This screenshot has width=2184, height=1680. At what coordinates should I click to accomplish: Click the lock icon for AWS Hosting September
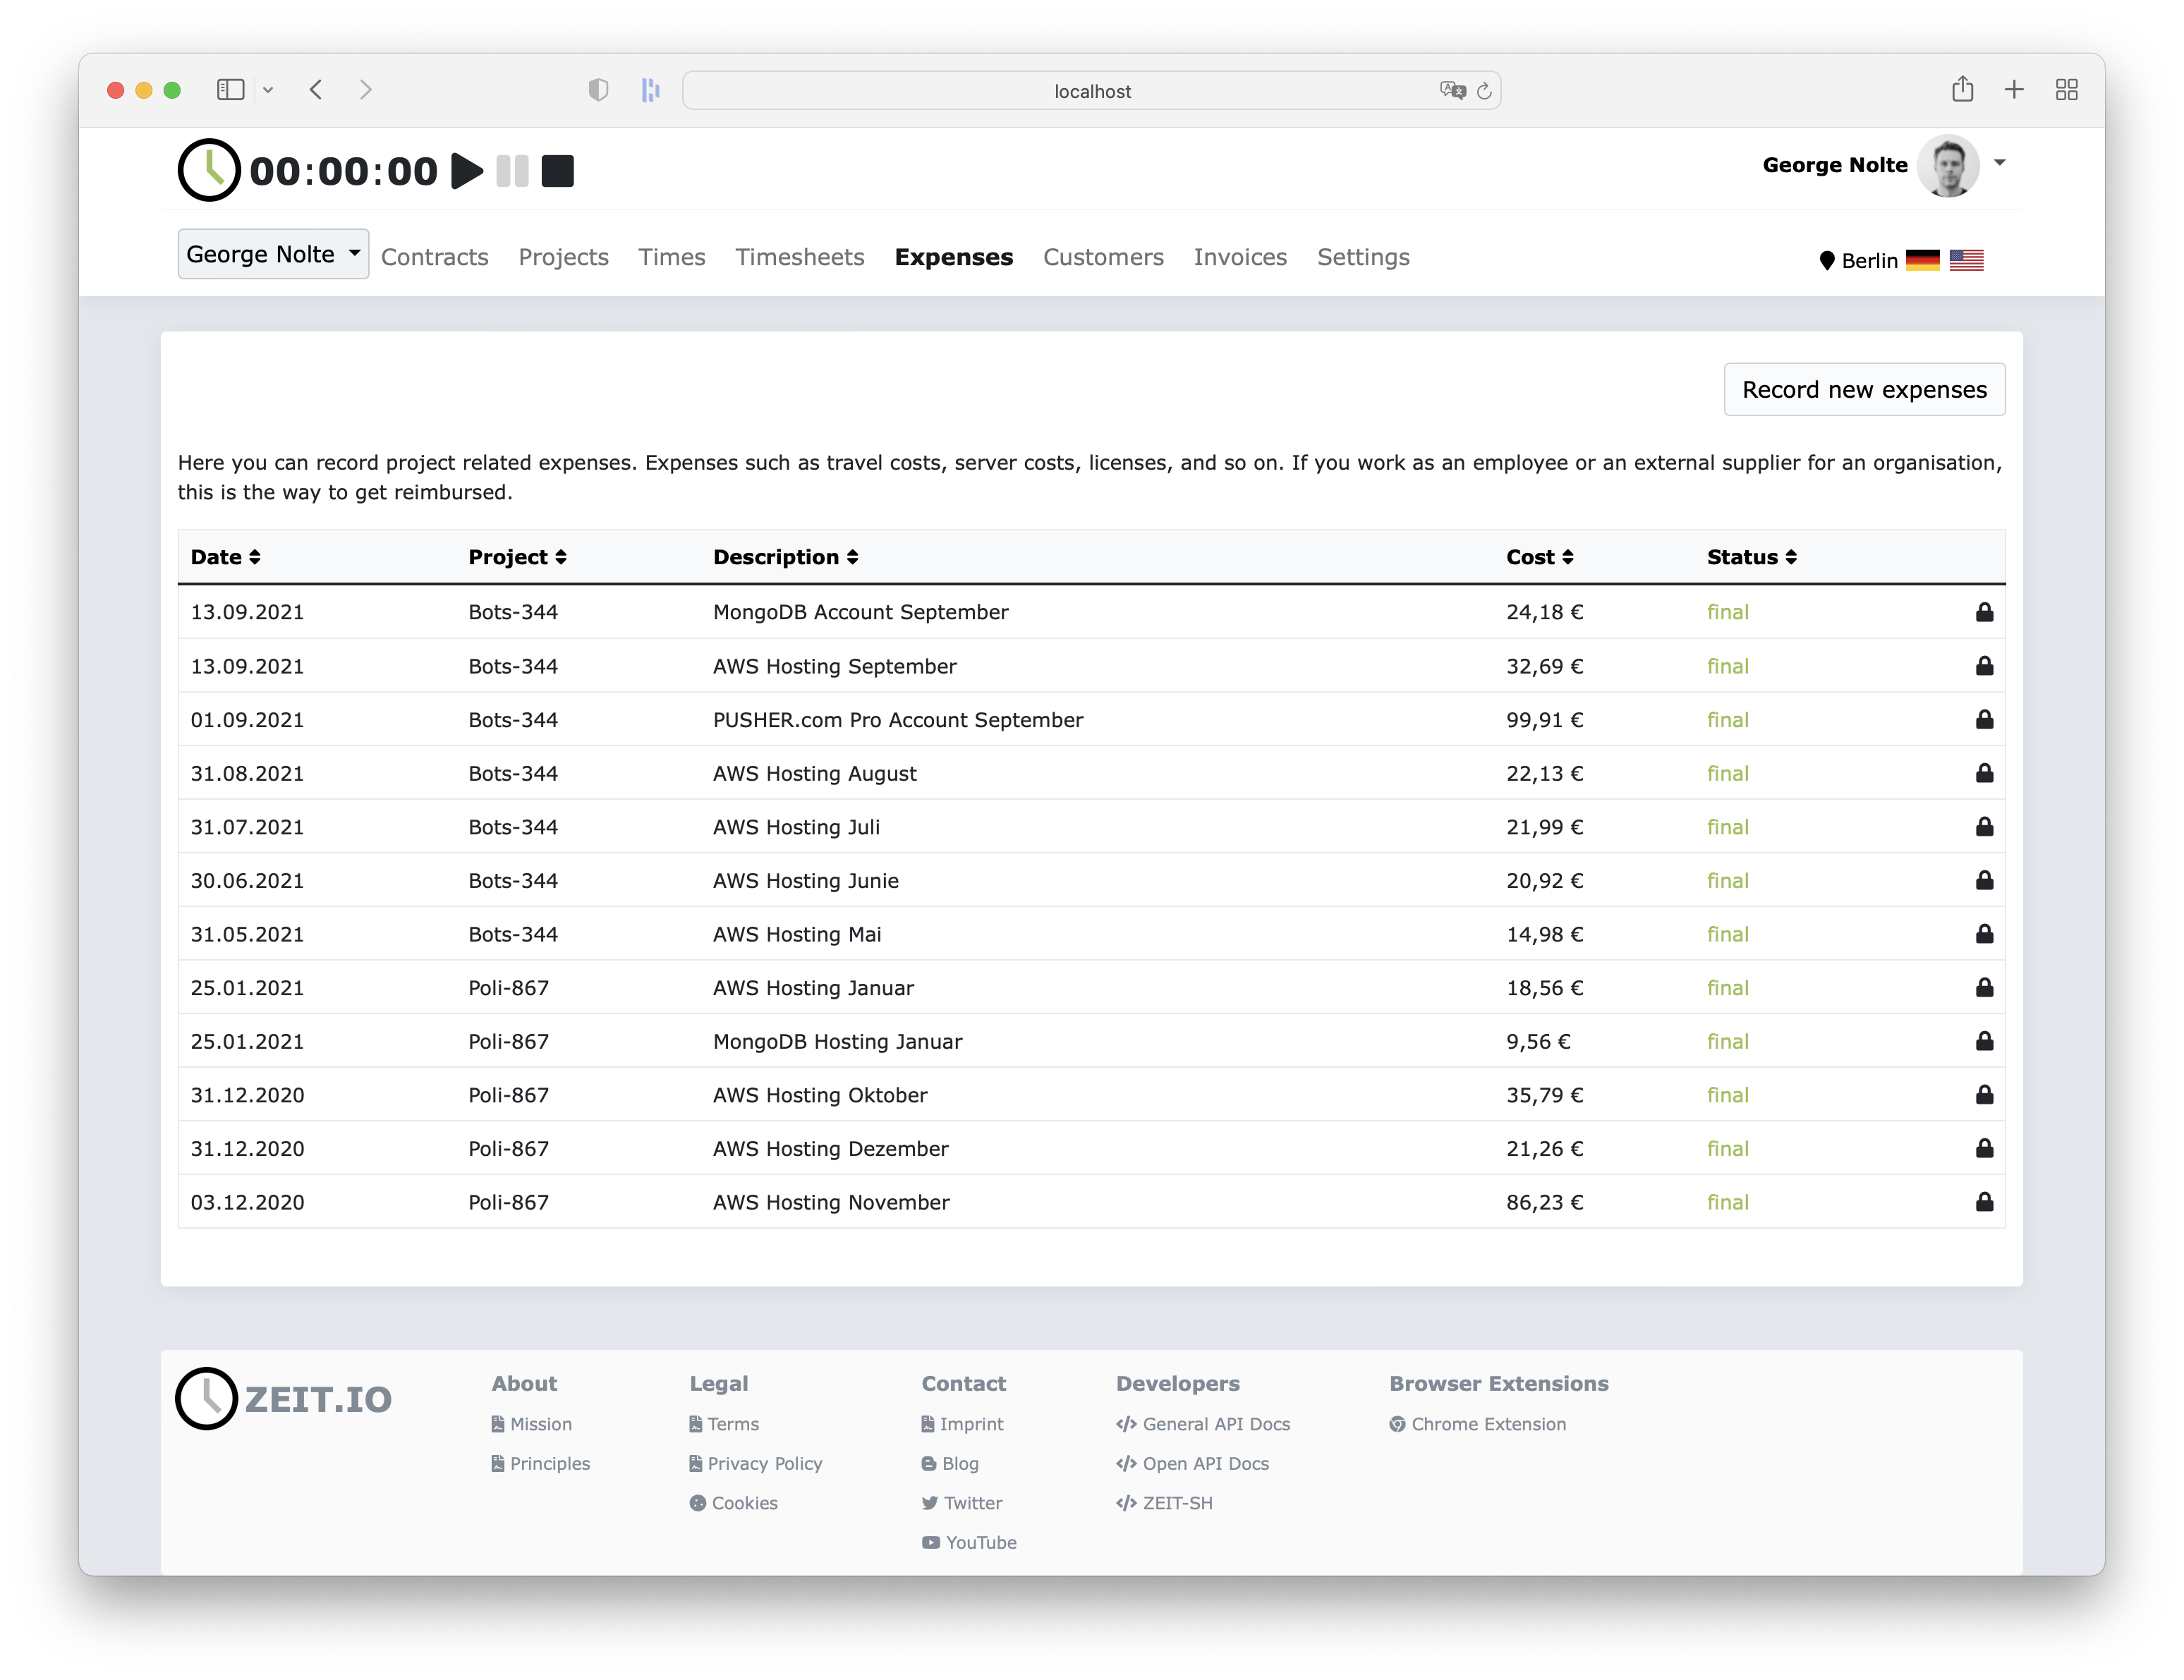1984,666
